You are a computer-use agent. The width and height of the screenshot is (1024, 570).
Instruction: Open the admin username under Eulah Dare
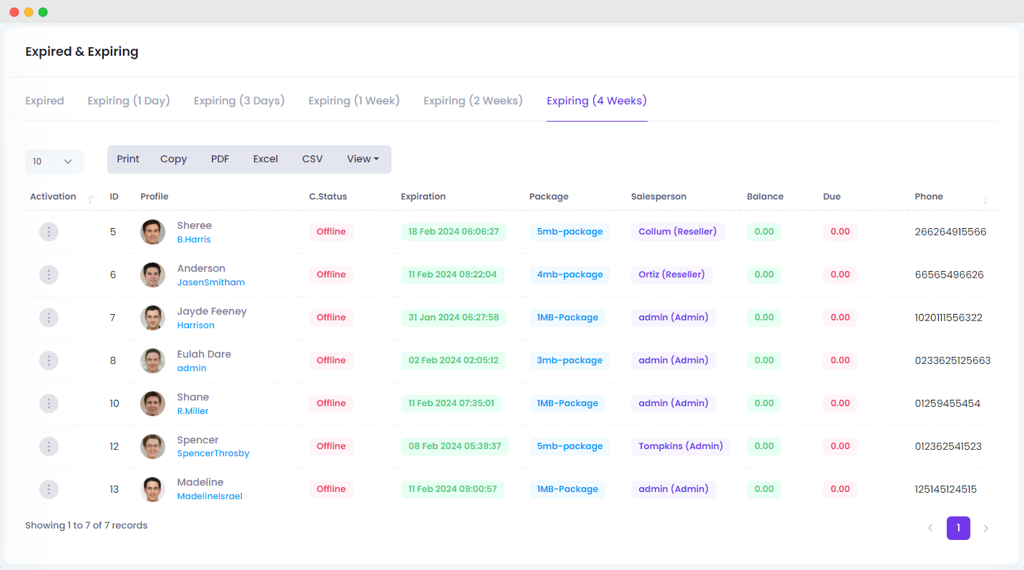click(192, 368)
